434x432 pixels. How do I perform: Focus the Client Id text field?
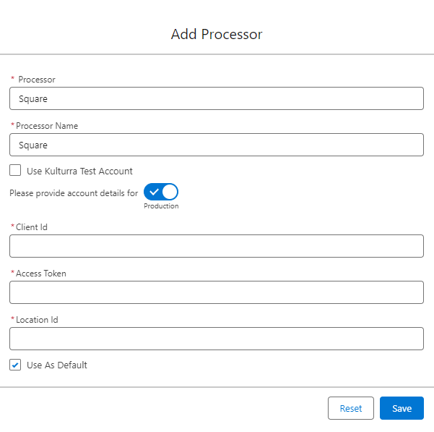pyautogui.click(x=216, y=246)
